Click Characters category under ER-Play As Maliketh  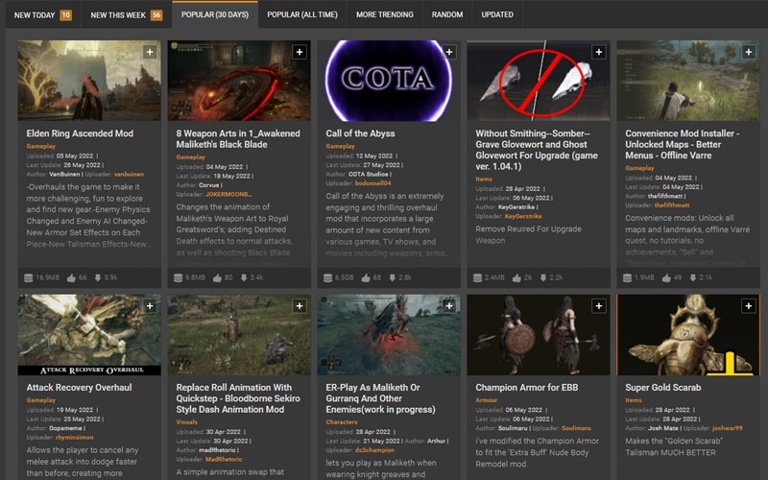tap(342, 421)
